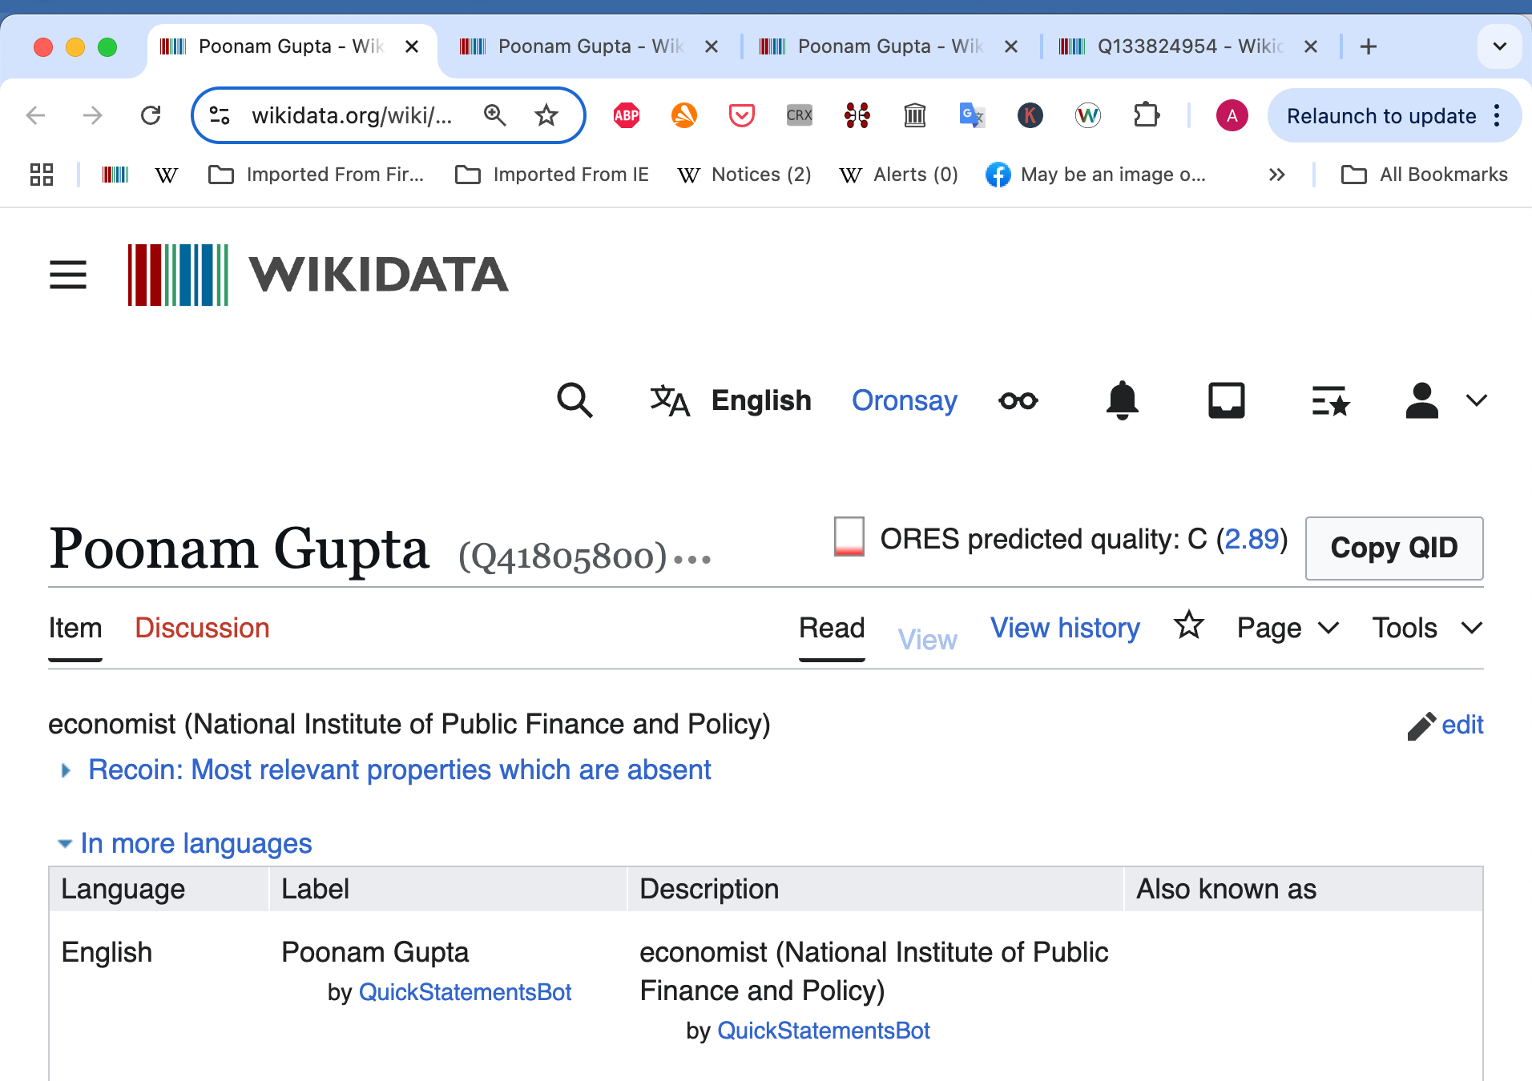Viewport: 1532px width, 1081px height.
Task: Open the View history link
Action: [1065, 628]
